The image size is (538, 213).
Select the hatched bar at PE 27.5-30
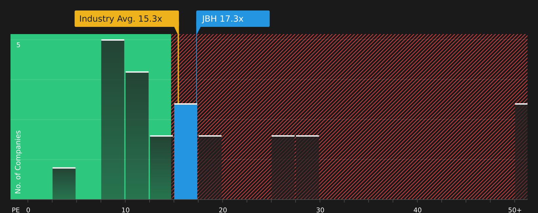pyautogui.click(x=307, y=167)
